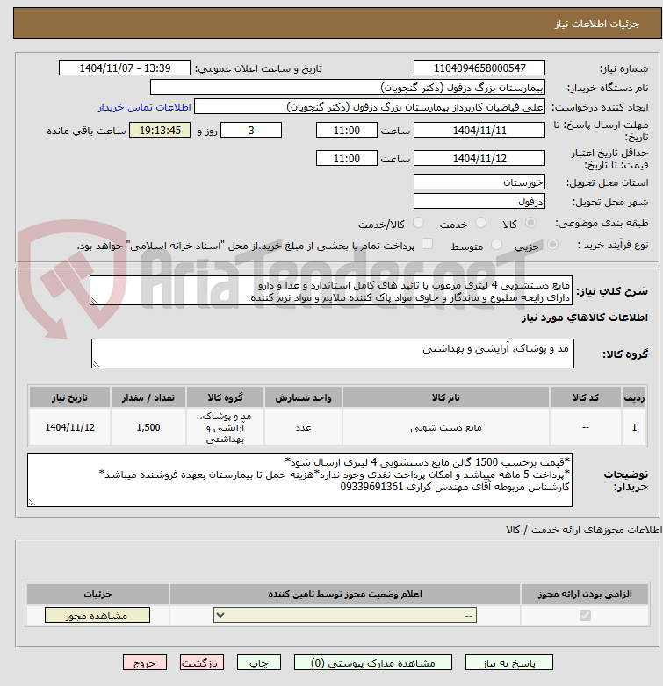Viewport: 663px width, 686px height.
Task: Select the متوسط purchase type radio
Action: (496, 245)
